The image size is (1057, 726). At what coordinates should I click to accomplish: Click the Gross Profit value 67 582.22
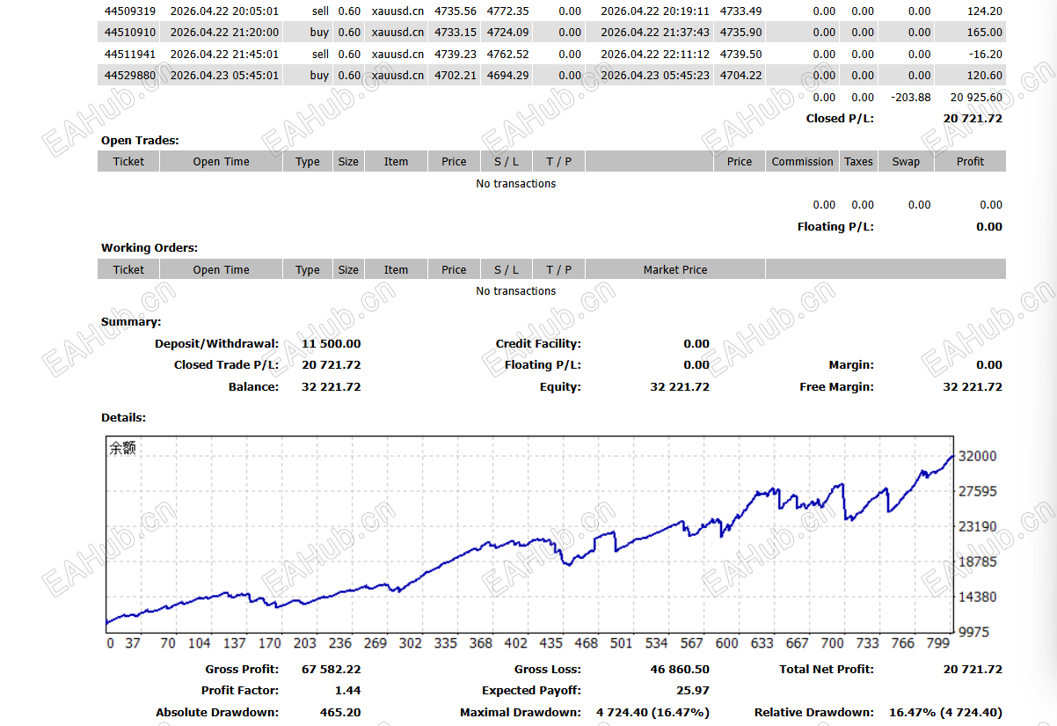coord(332,669)
